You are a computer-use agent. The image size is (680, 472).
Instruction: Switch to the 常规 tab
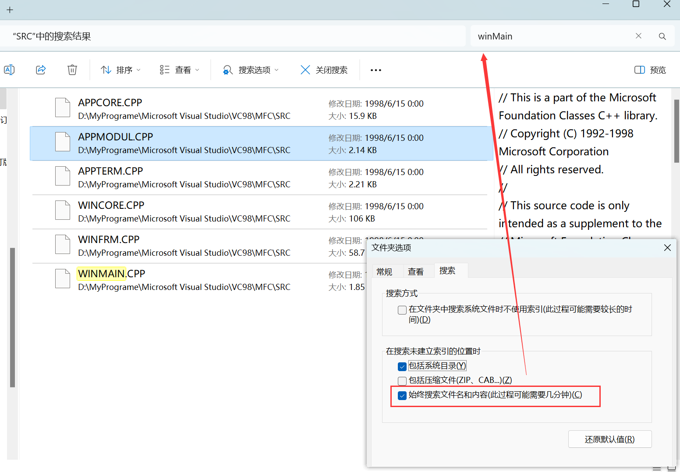384,272
